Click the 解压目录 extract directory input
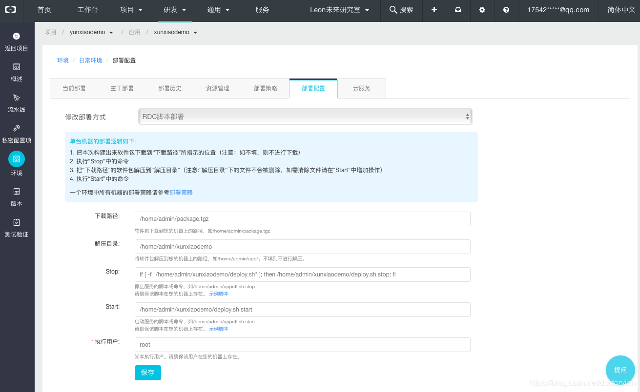Screen dimensions: 640x392 click(302, 247)
